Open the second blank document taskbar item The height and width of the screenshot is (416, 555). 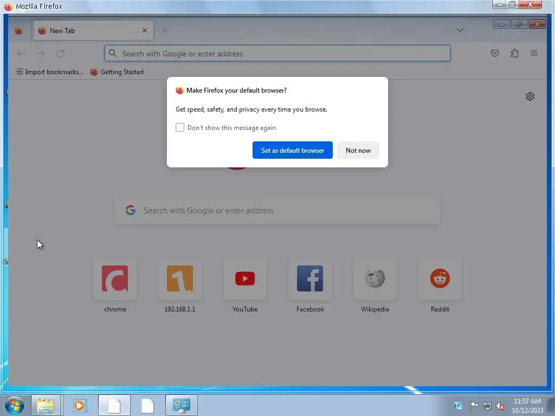(x=147, y=405)
